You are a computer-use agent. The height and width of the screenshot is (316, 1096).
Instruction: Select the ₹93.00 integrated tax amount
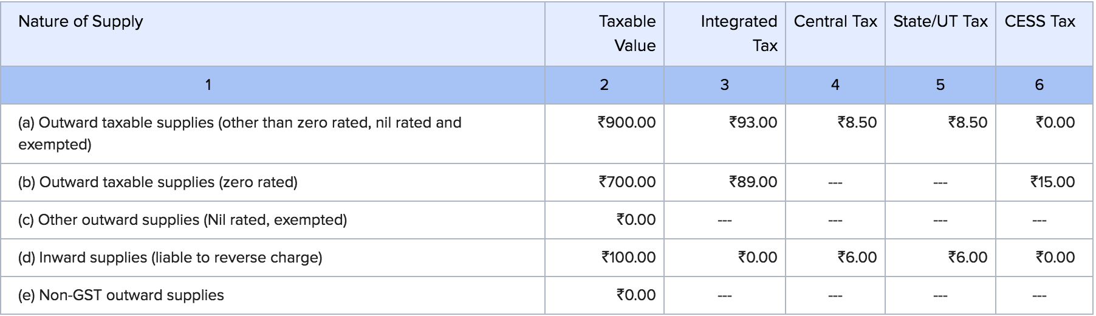click(753, 123)
